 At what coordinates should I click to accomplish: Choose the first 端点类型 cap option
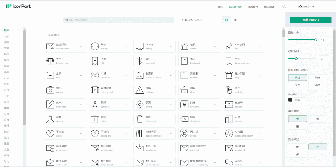[297, 118]
